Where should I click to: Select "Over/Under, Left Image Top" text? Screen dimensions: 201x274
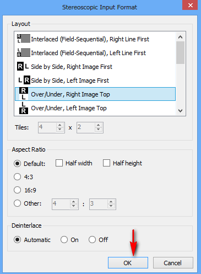click(x=69, y=108)
